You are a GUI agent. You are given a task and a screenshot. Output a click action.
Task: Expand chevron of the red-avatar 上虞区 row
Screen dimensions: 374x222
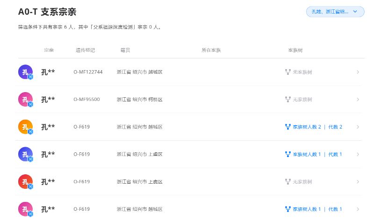tap(358, 182)
